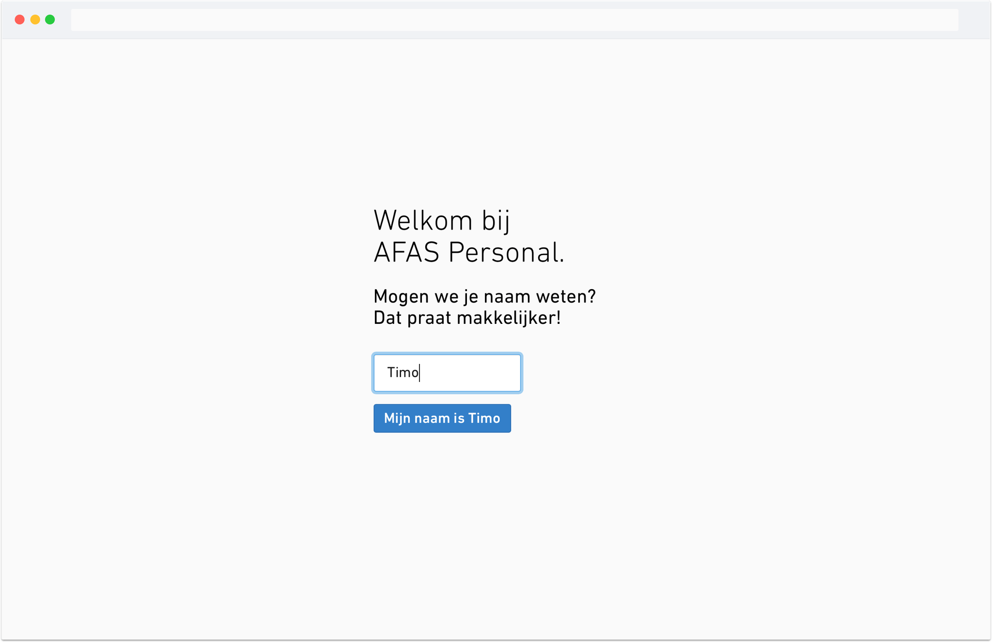Screen dimensions: 992x642
Task: Click the 'Mogen we je naam weten?' text
Action: pos(484,295)
